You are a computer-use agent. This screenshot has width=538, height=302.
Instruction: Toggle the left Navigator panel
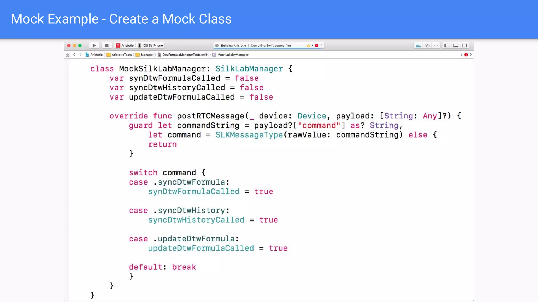tap(447, 46)
